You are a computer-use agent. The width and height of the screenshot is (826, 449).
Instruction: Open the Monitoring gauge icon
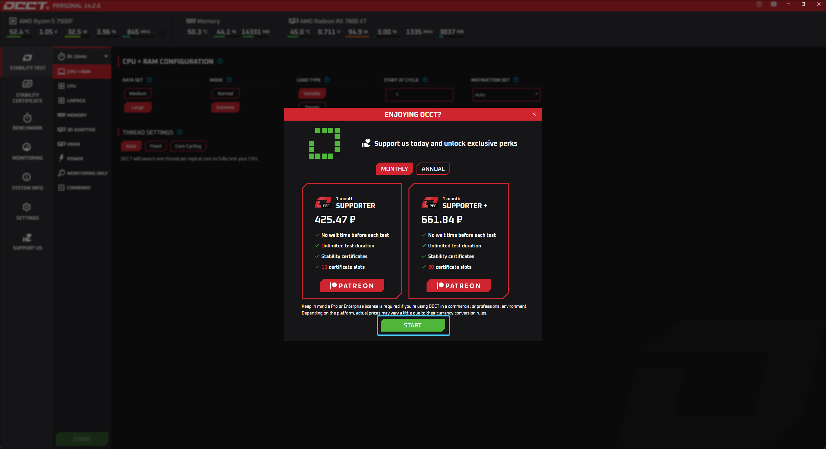point(27,147)
